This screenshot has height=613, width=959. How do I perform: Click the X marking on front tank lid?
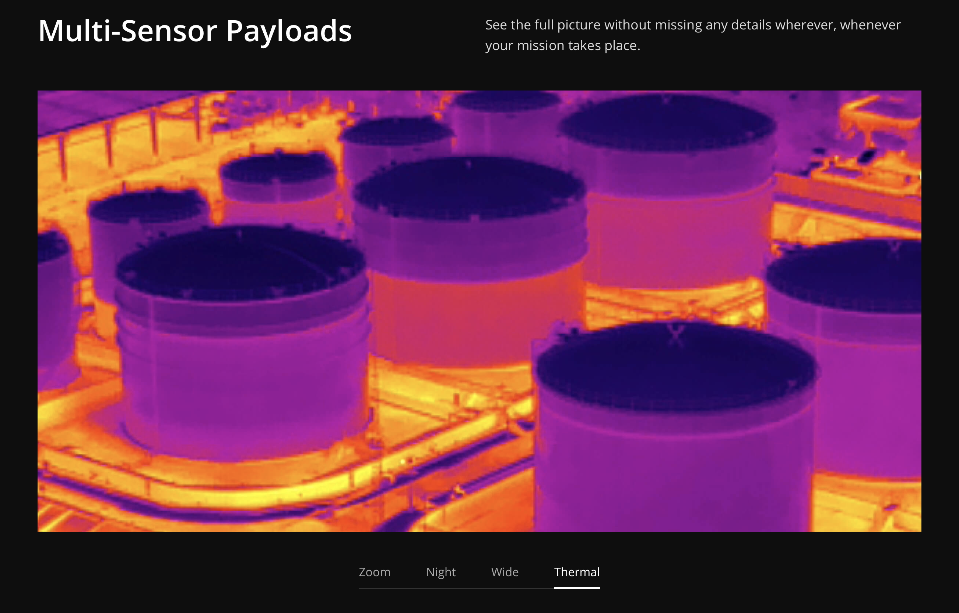click(676, 335)
